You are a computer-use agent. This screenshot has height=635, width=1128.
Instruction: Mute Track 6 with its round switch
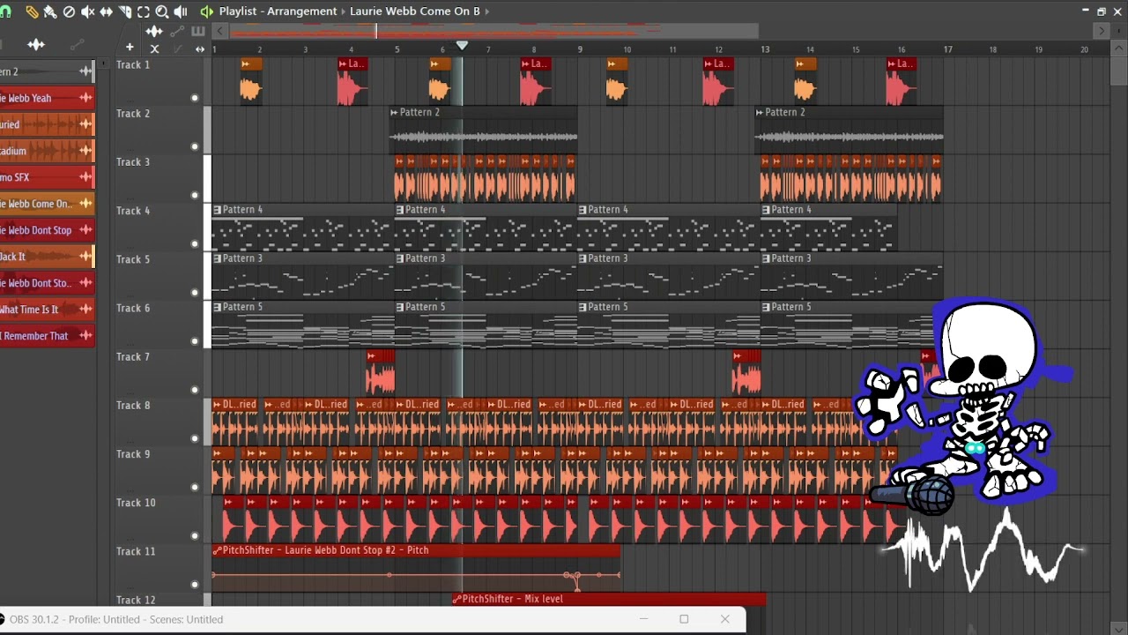click(x=195, y=340)
